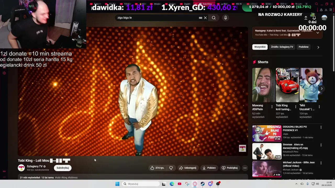
Task: Open options for Billie Jean video
Action: point(321,163)
